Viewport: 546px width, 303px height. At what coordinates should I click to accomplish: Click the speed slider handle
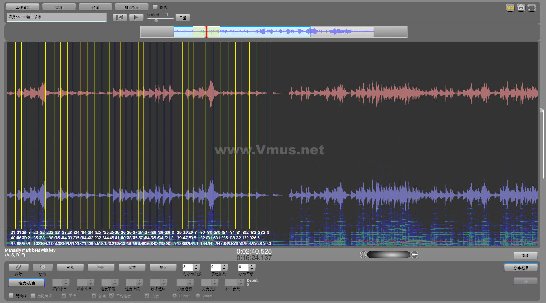pos(156,20)
